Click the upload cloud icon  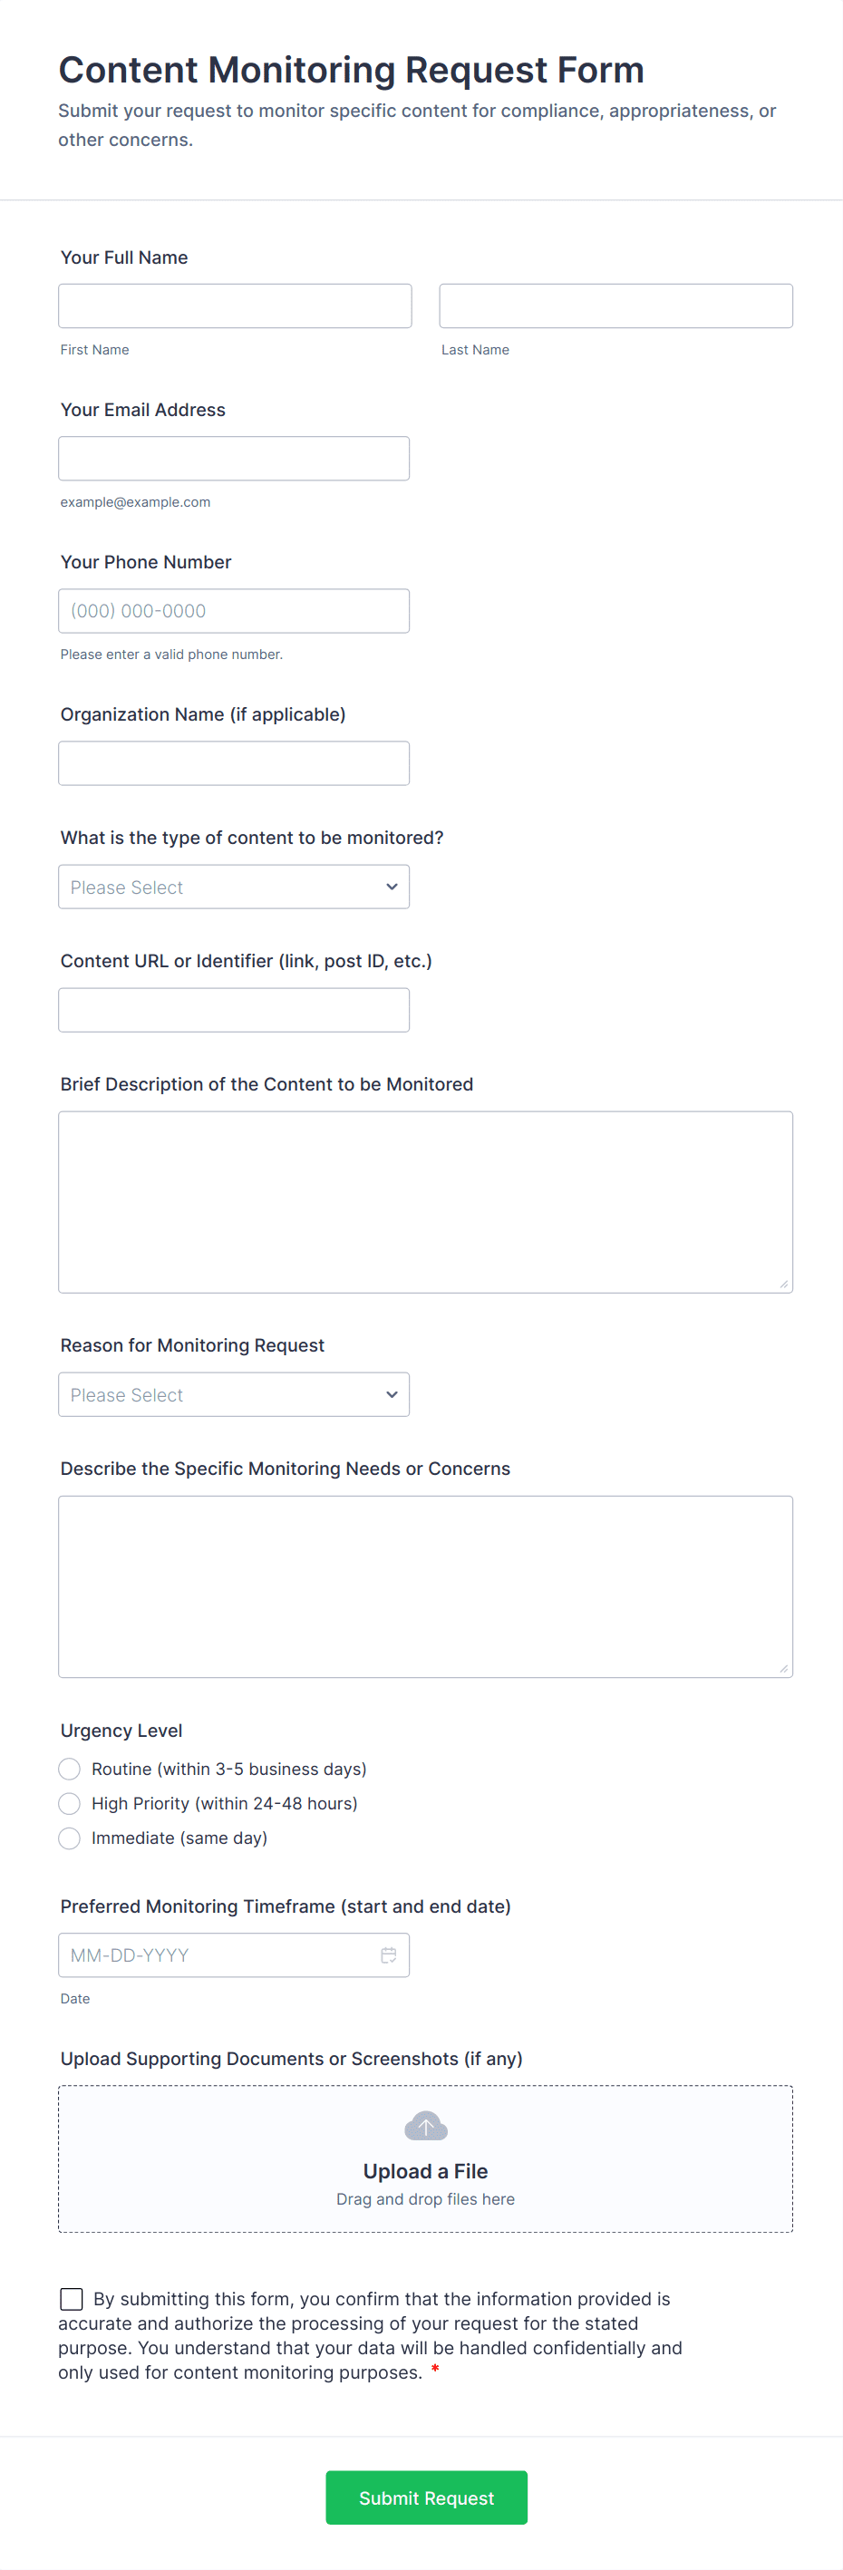pos(426,2126)
